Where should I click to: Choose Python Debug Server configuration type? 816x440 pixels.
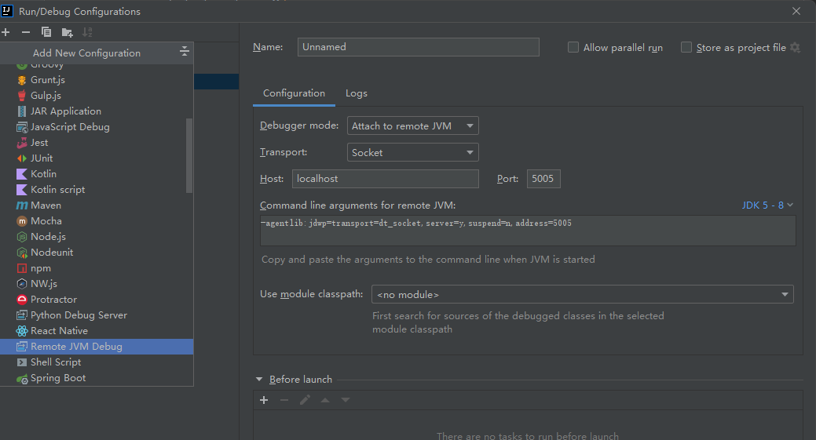(x=97, y=315)
